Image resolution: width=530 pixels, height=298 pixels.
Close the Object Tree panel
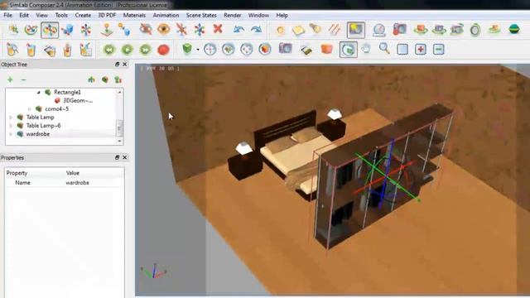click(x=125, y=65)
